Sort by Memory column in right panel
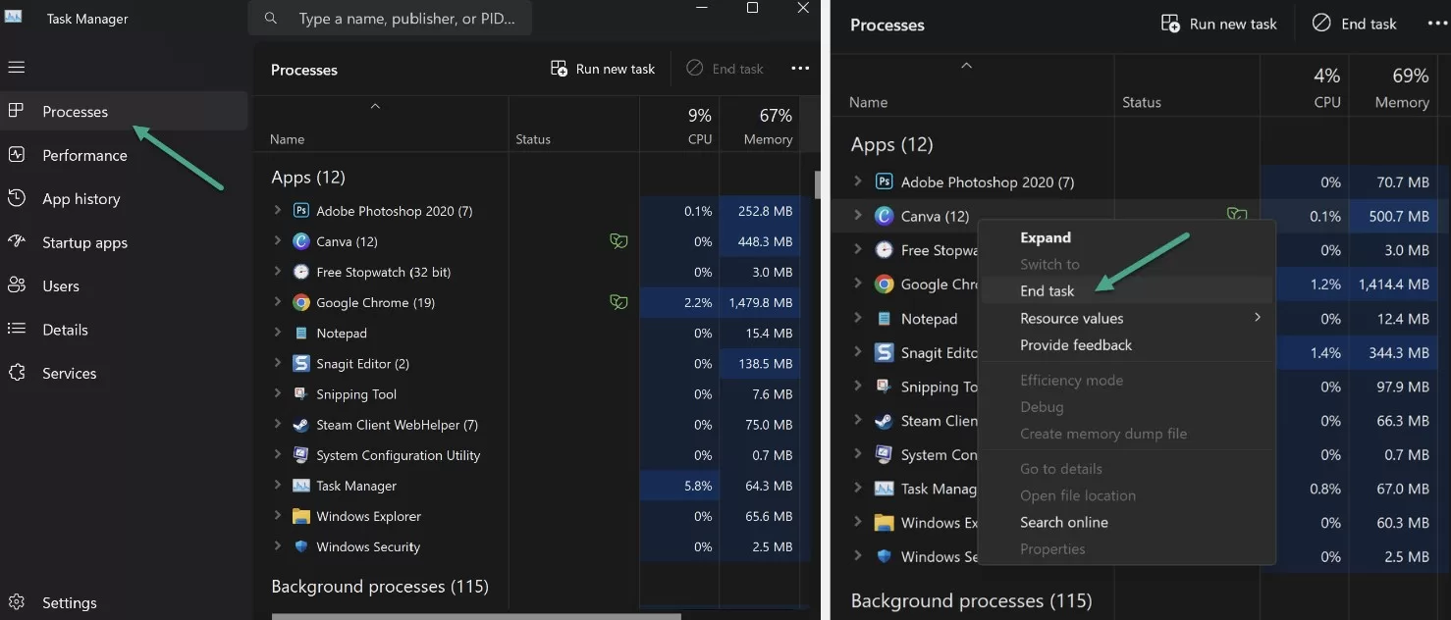 (1394, 86)
